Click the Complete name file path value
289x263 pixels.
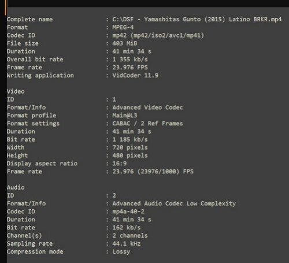(x=197, y=20)
